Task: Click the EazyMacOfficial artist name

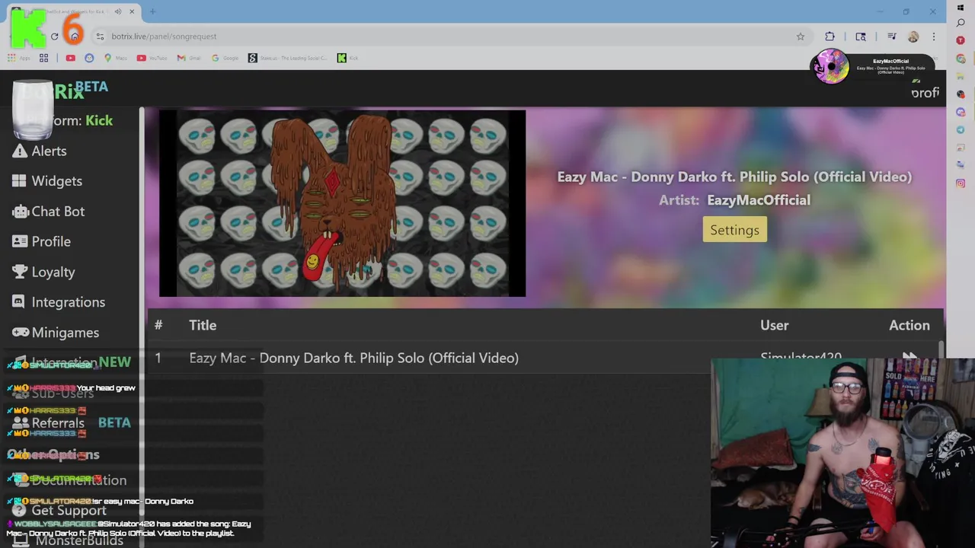Action: (x=759, y=200)
